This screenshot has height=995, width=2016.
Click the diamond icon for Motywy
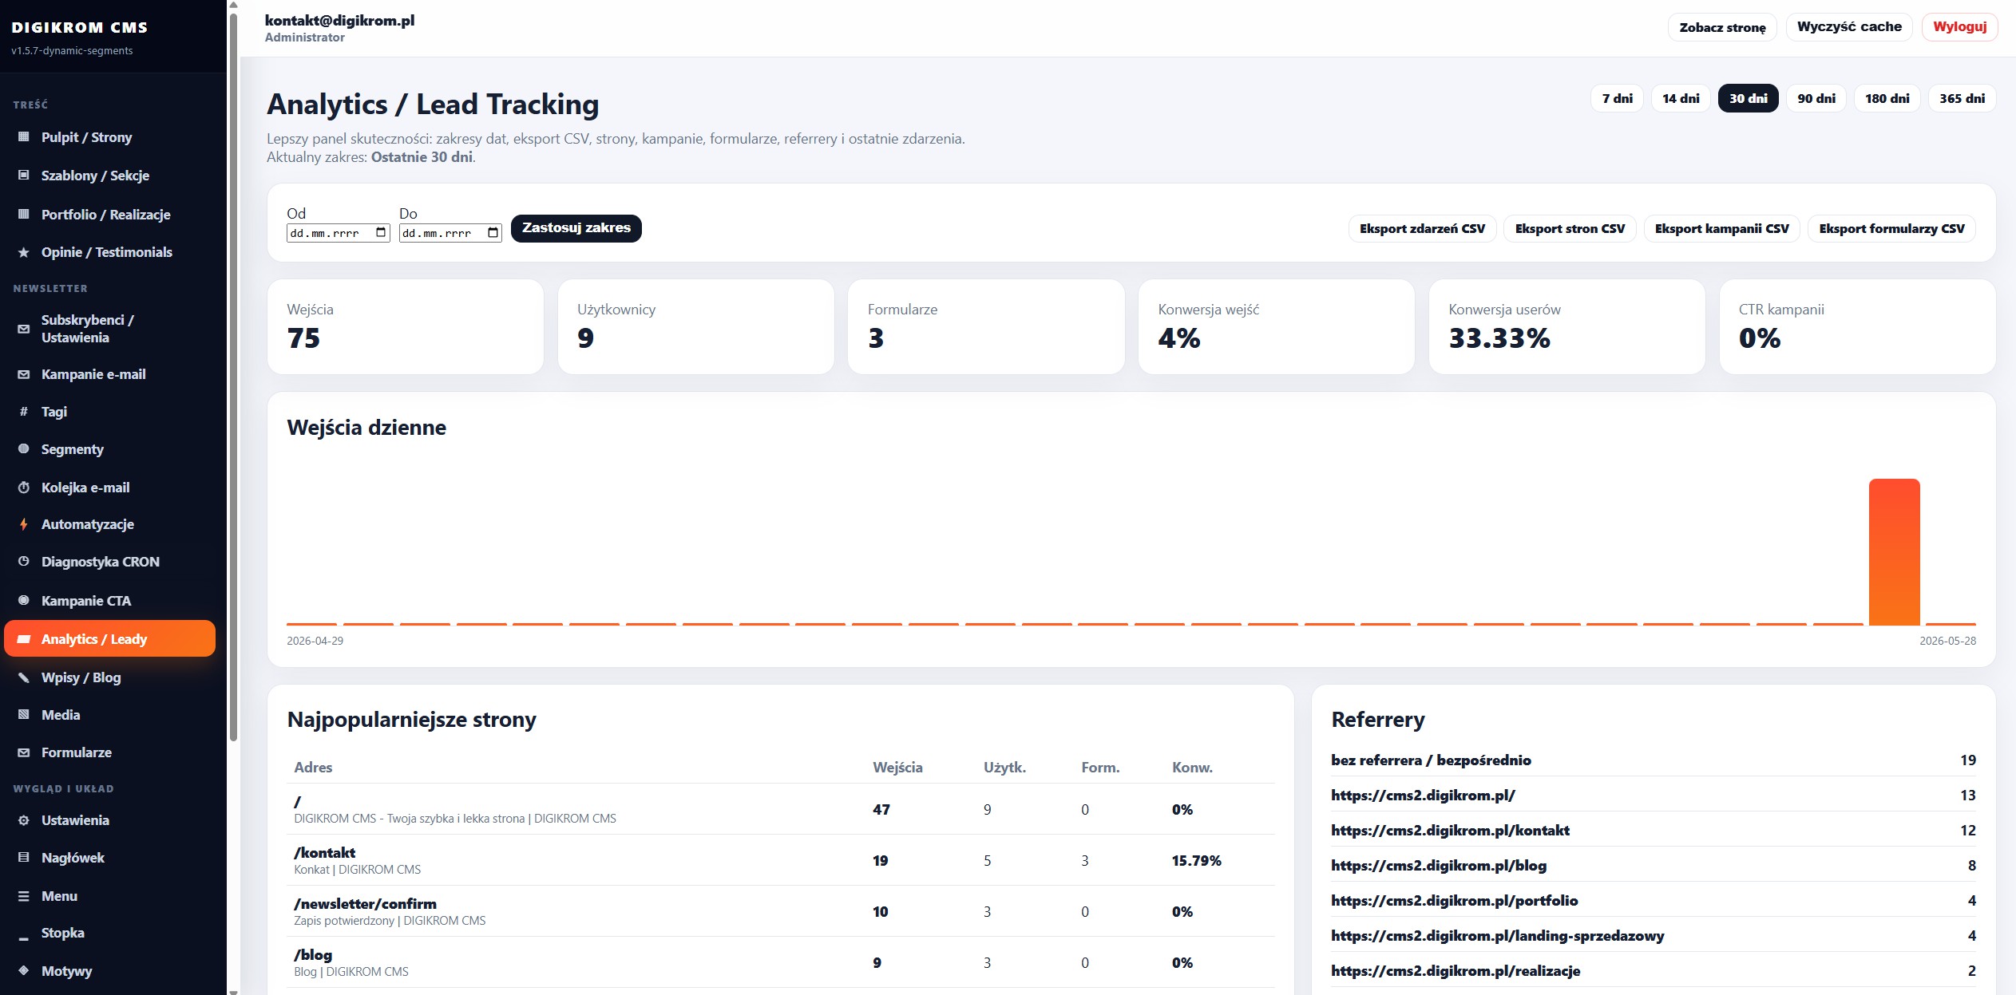(24, 971)
